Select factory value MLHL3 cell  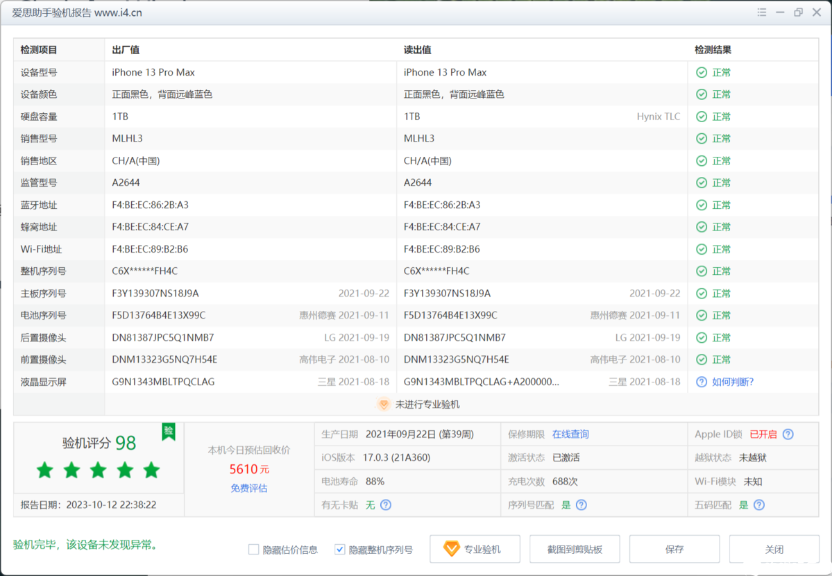128,139
